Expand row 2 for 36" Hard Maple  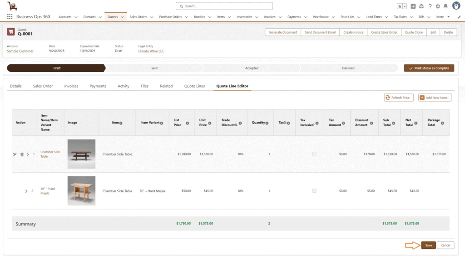(26, 191)
